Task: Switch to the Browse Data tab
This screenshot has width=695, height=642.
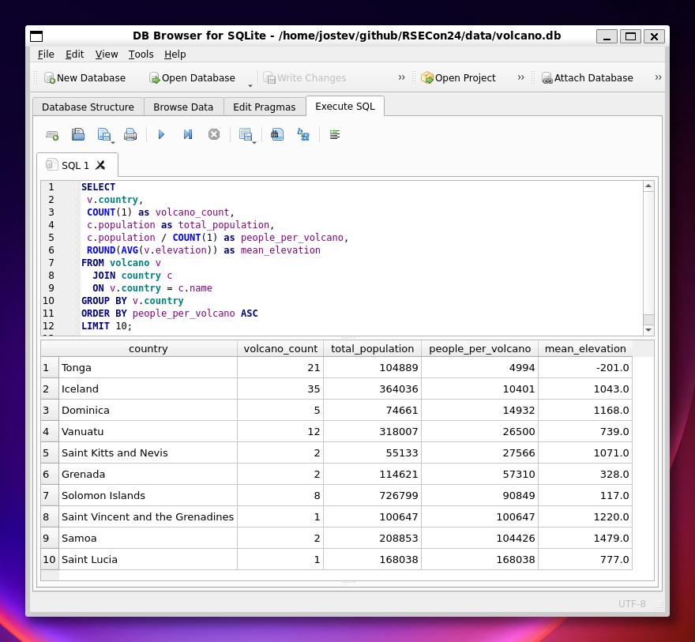Action: (183, 107)
